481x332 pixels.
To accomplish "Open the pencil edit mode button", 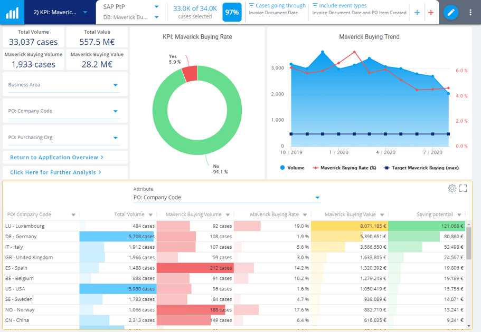I will click(451, 12).
